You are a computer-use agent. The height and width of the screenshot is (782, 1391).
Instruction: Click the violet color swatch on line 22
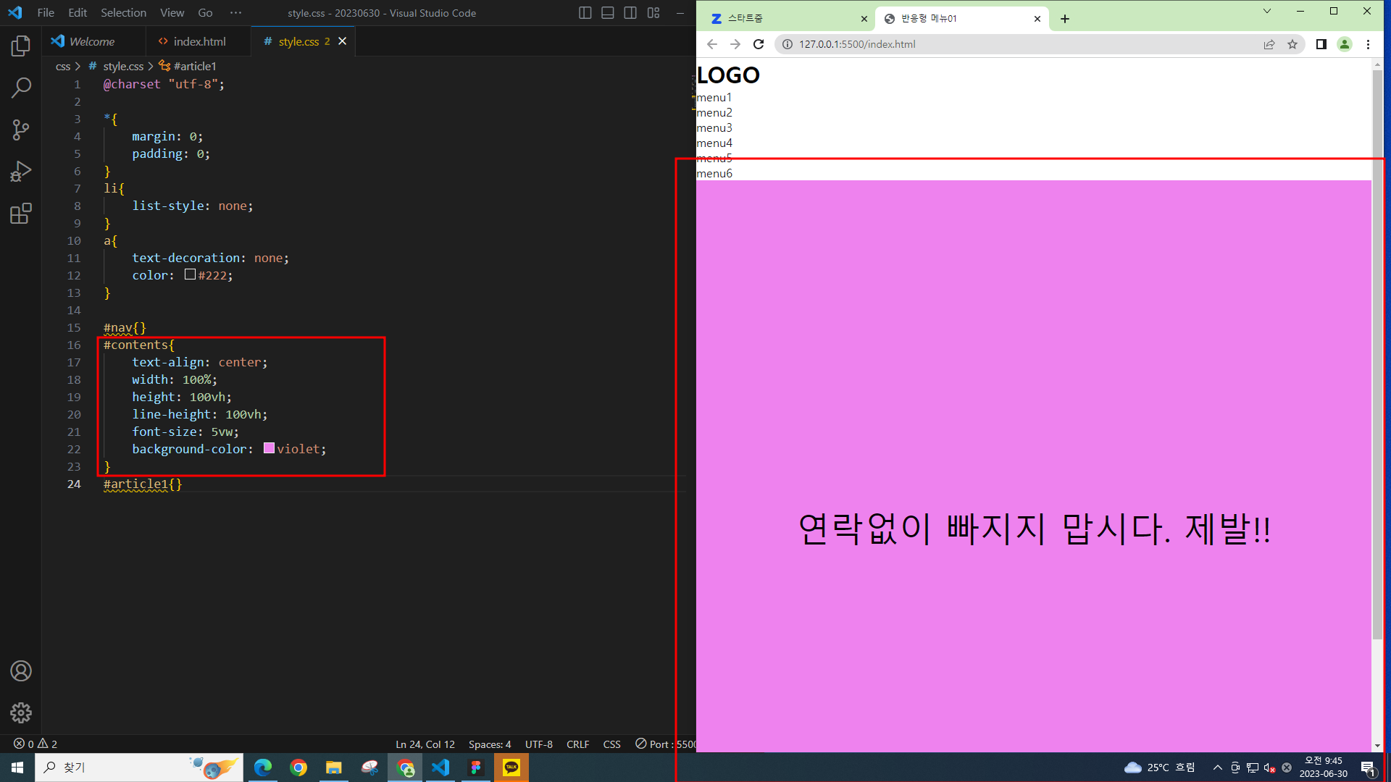point(269,448)
